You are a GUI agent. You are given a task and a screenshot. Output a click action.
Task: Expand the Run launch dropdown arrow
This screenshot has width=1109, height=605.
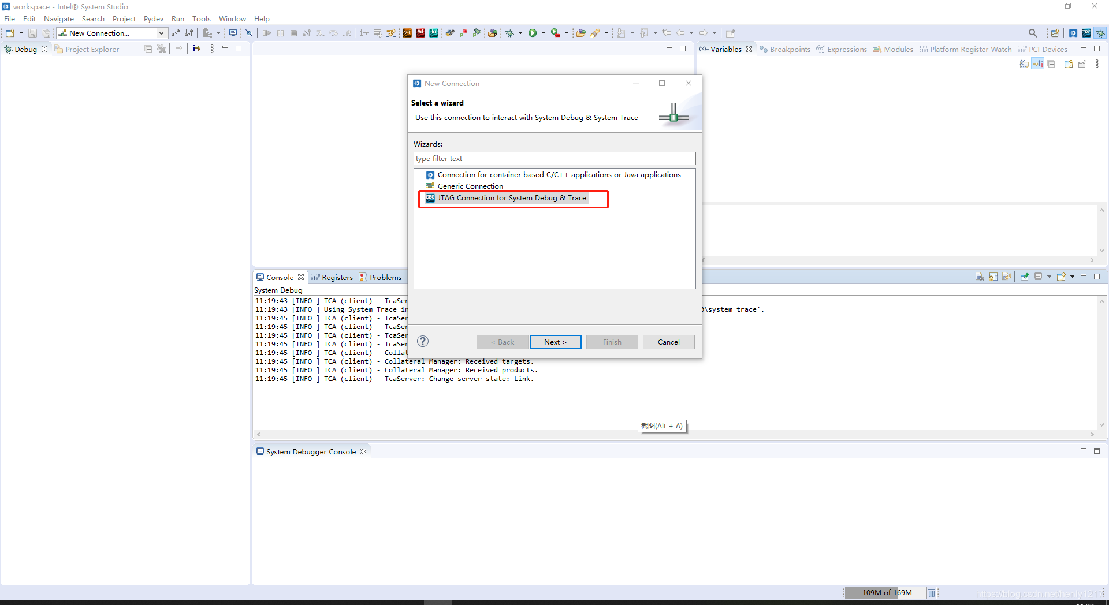click(x=544, y=33)
